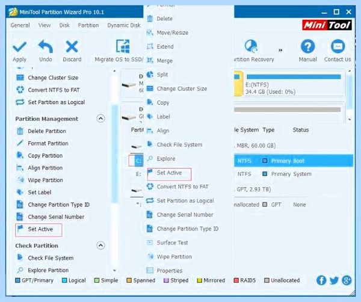Image resolution: width=361 pixels, height=302 pixels.
Task: Open MiniTool Twitter page icon
Action: (334, 280)
